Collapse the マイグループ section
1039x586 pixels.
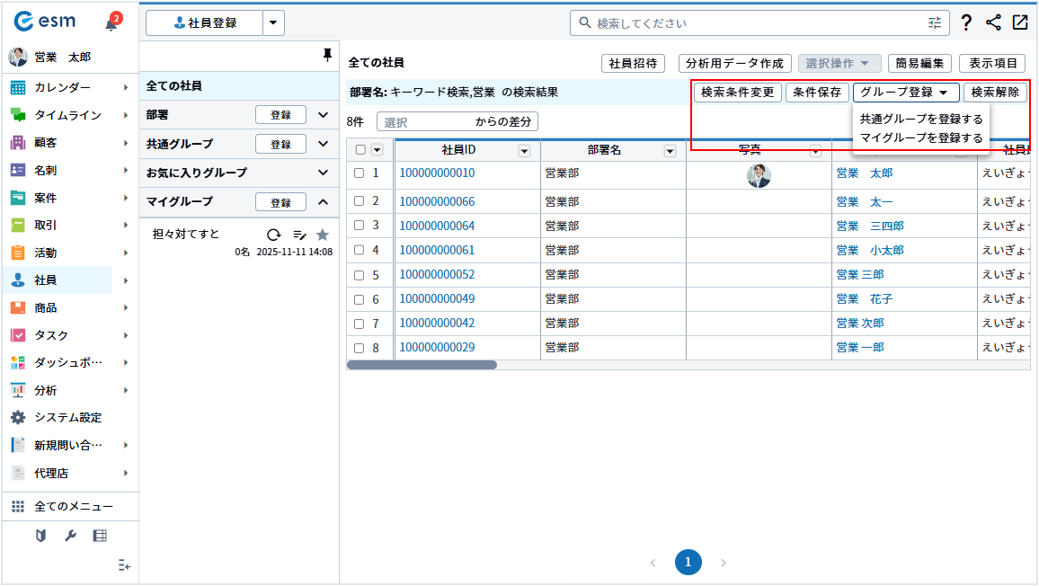tap(324, 201)
